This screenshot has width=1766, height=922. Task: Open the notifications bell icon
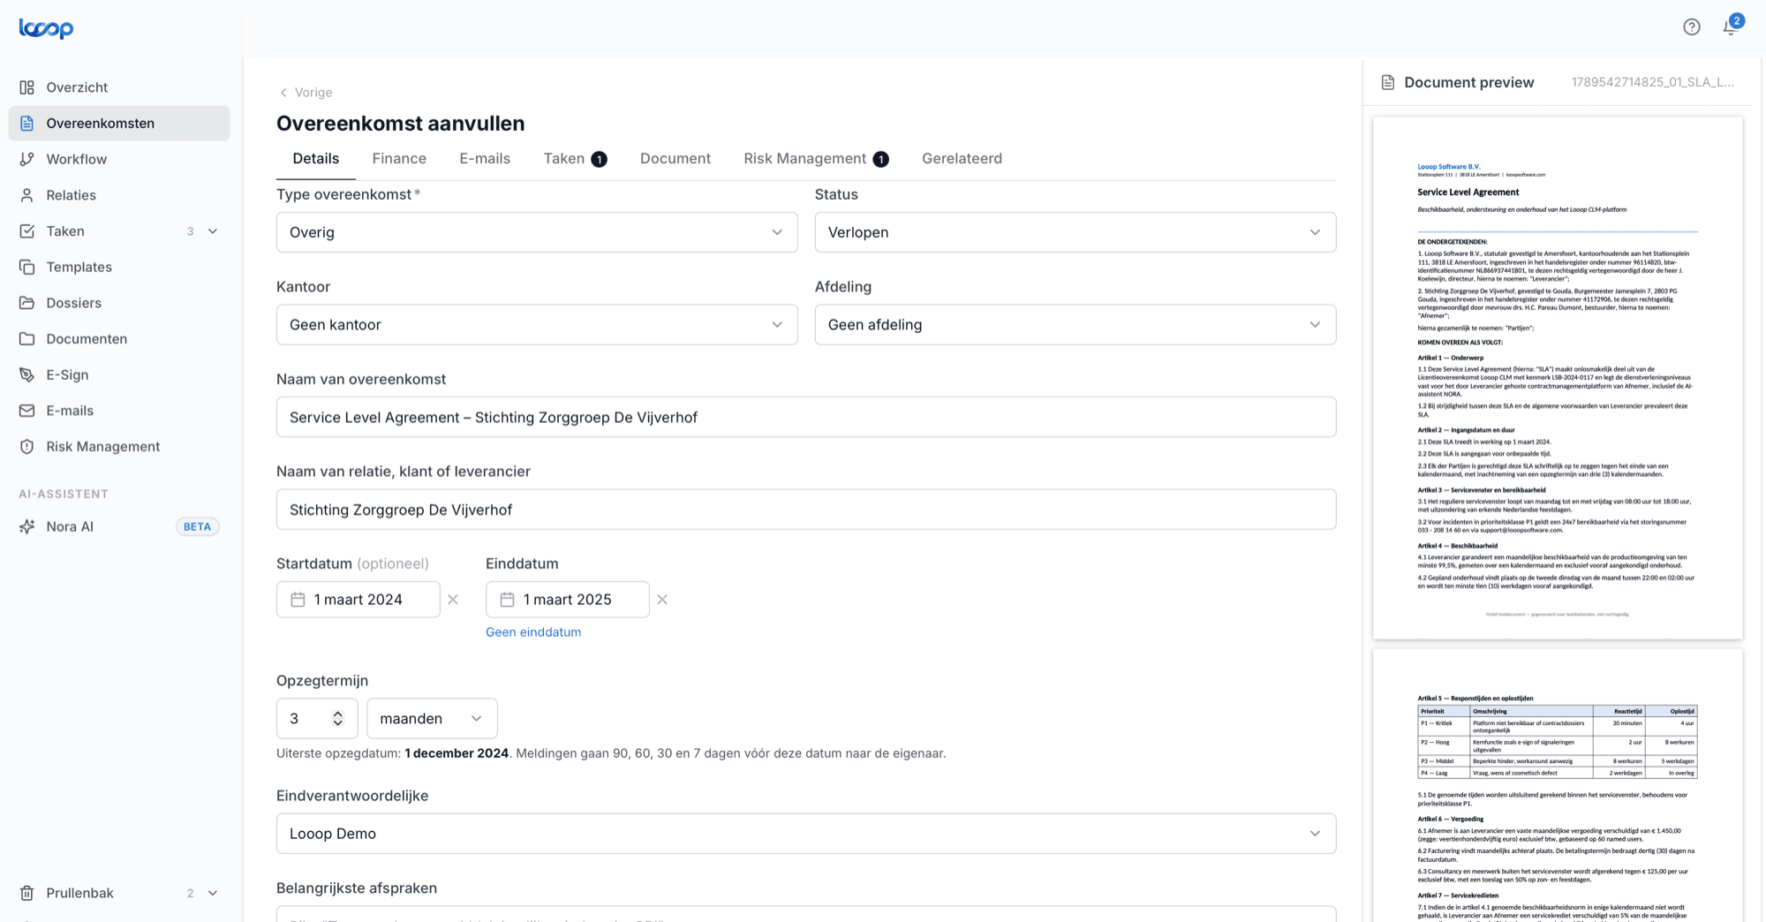(x=1732, y=26)
